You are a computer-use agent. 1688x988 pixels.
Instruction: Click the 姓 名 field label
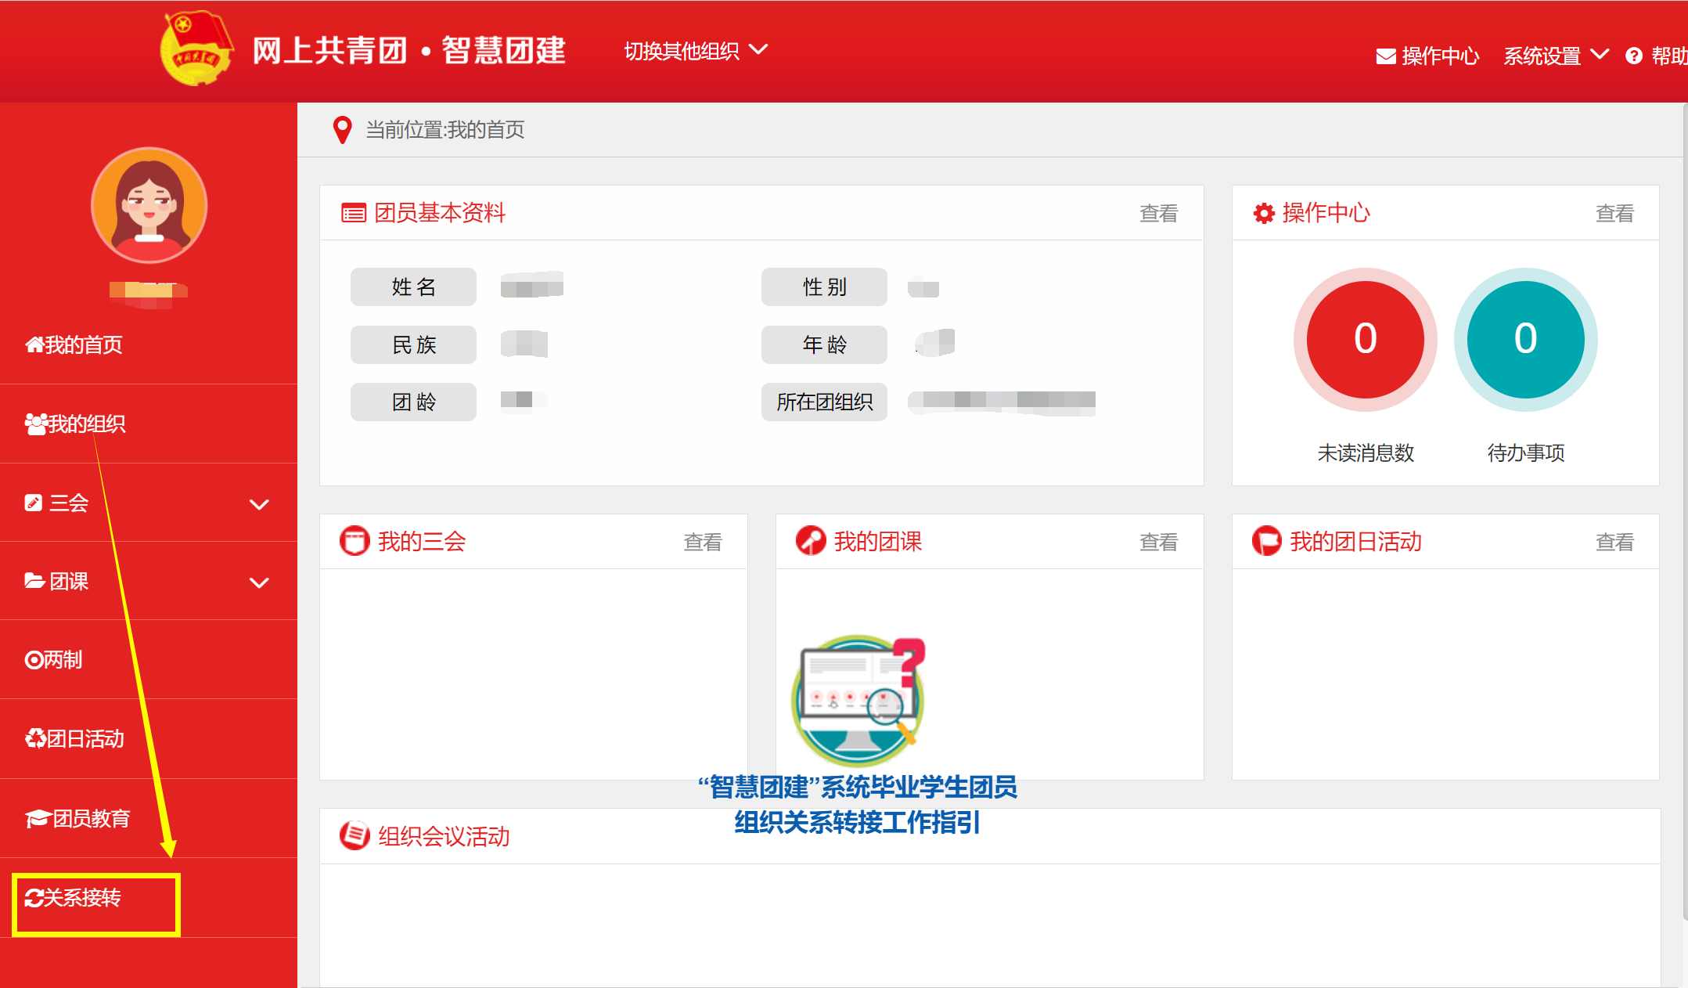tap(413, 287)
